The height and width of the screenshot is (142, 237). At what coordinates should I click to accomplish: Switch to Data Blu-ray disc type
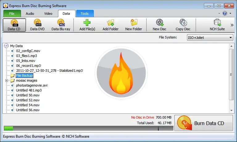[61, 25]
